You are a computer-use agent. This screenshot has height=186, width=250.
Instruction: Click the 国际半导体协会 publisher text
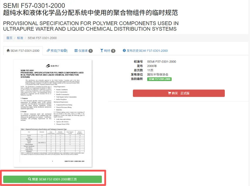pos(158,74)
